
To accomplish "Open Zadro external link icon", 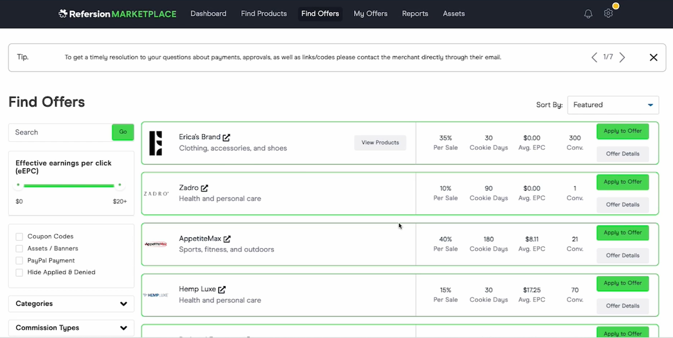I will coord(204,188).
